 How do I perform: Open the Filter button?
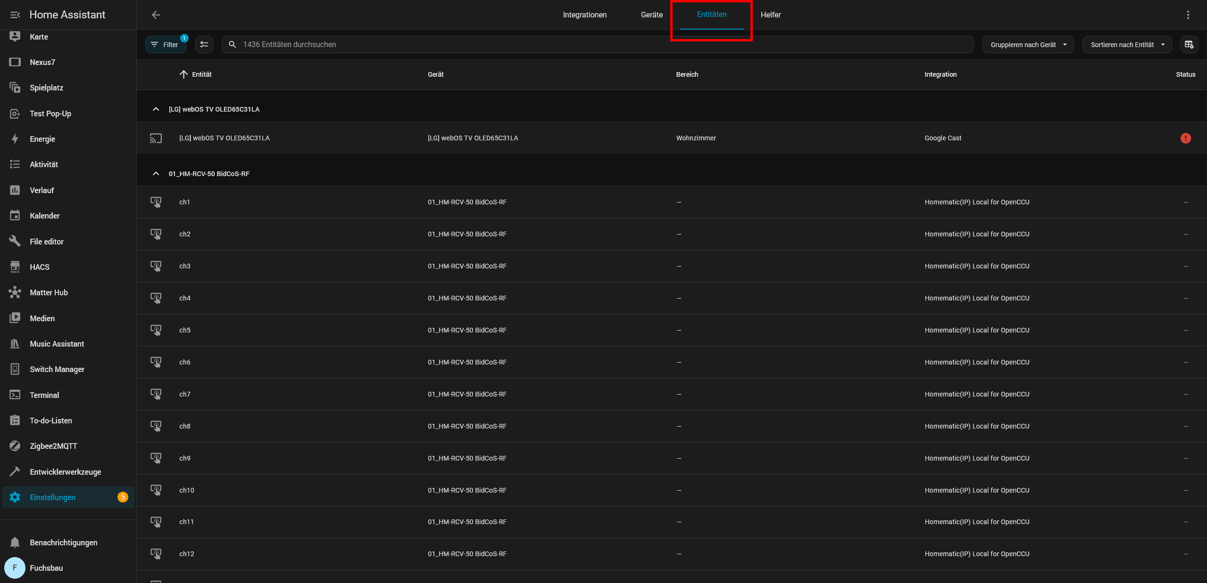(x=165, y=45)
